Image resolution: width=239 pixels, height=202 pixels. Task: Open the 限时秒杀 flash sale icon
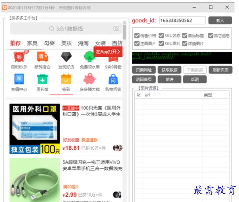coord(19,57)
